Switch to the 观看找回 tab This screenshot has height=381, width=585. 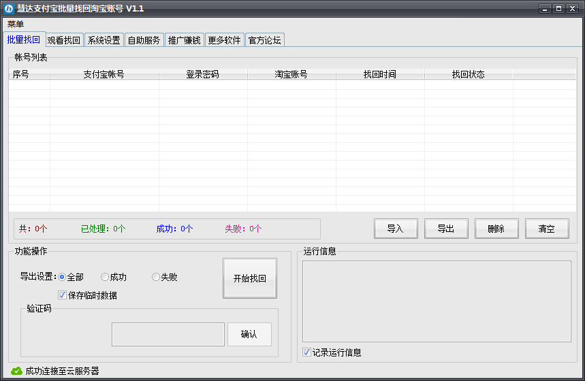point(64,40)
